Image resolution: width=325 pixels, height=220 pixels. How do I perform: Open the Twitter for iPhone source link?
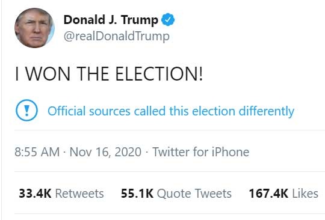tap(201, 152)
